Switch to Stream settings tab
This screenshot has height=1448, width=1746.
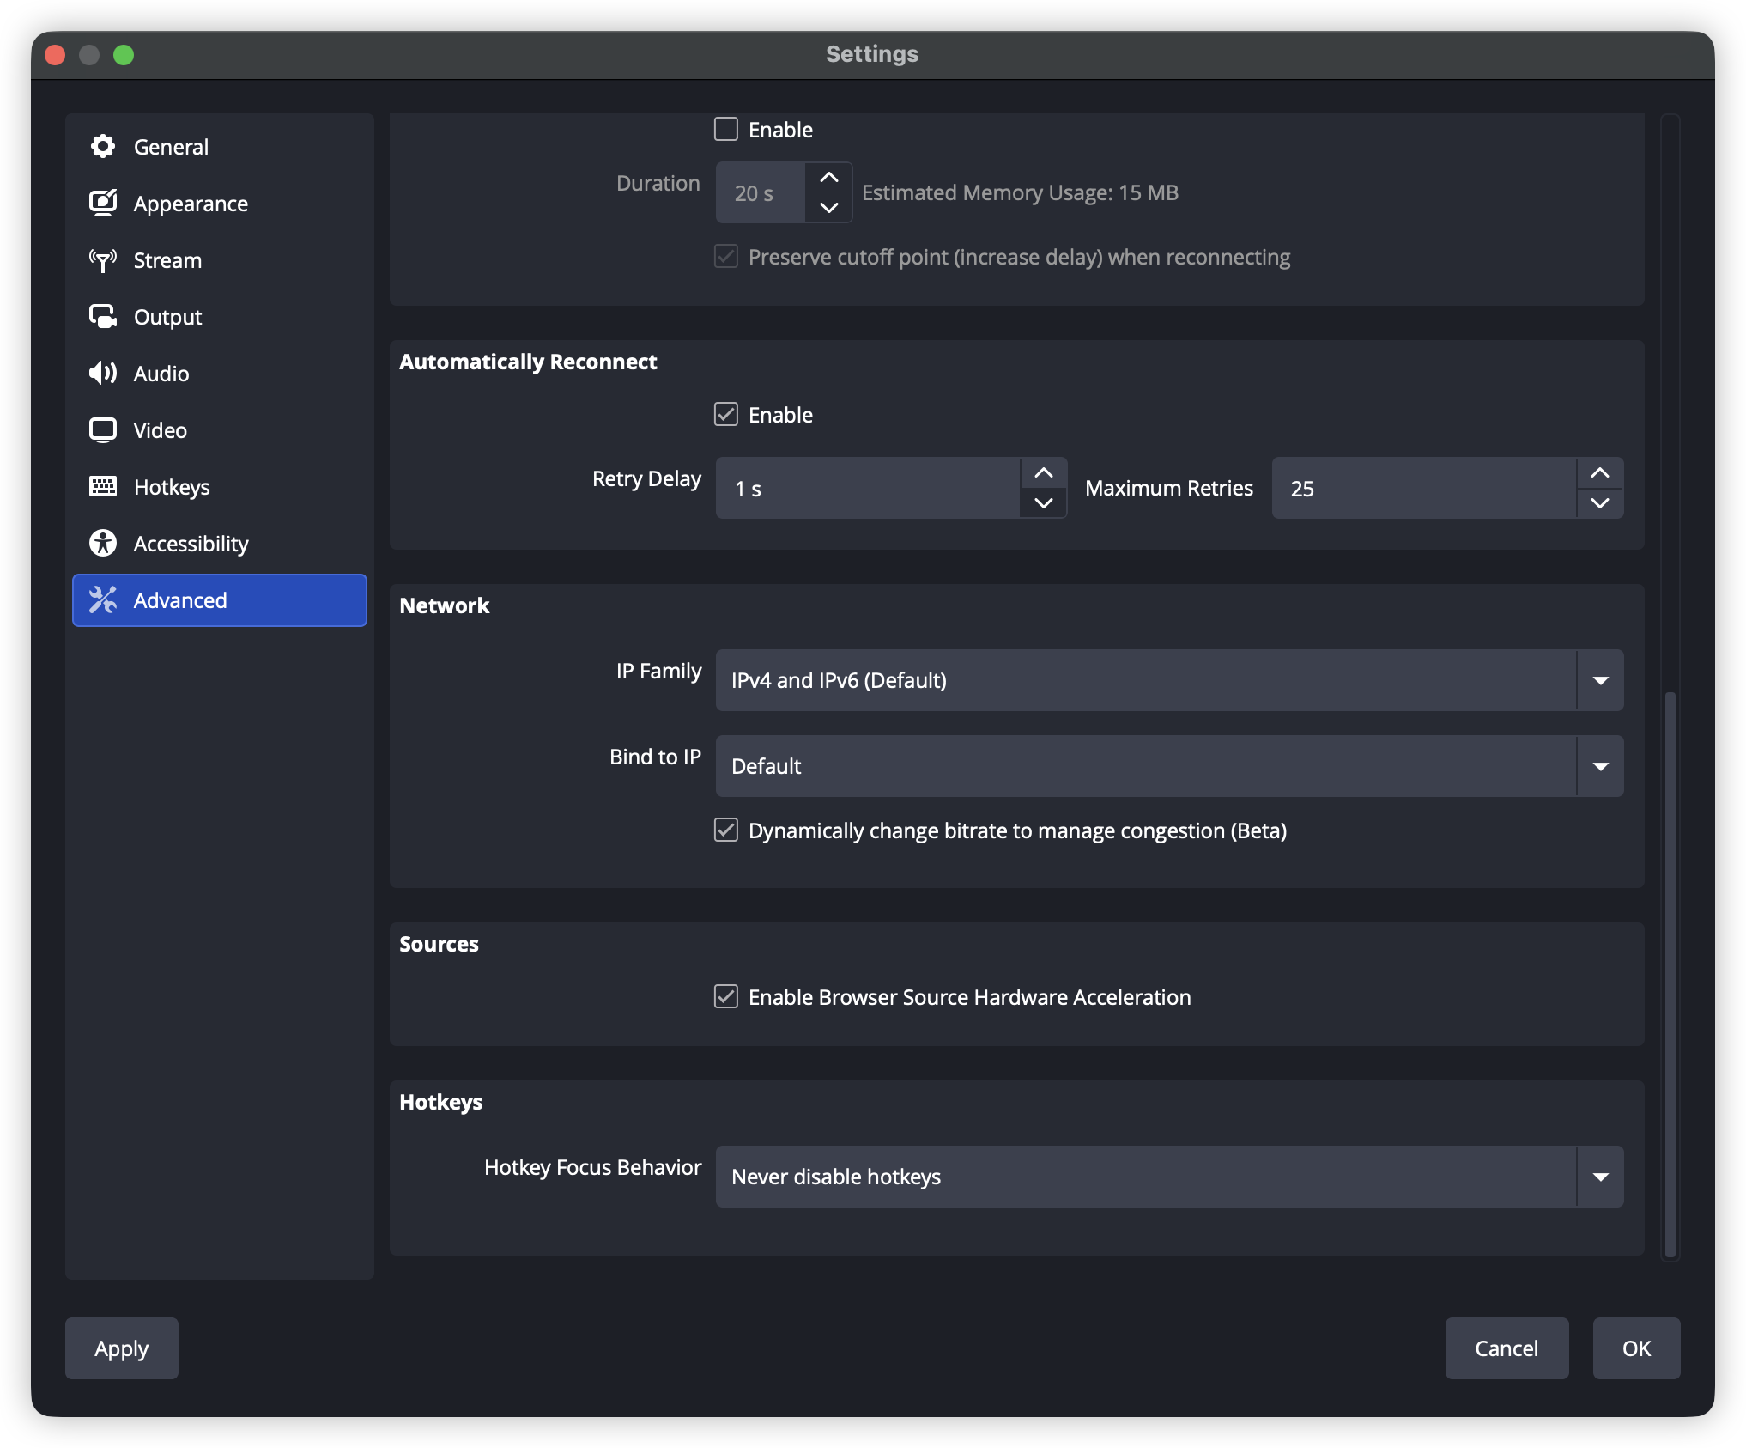click(x=167, y=260)
